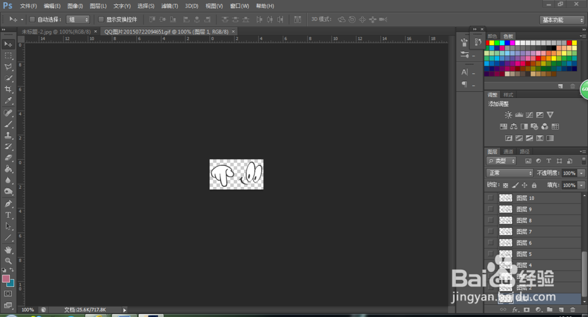Viewport: 588px width, 317px height.
Task: Select the Rectangular Marquee tool
Action: pyautogui.click(x=8, y=55)
